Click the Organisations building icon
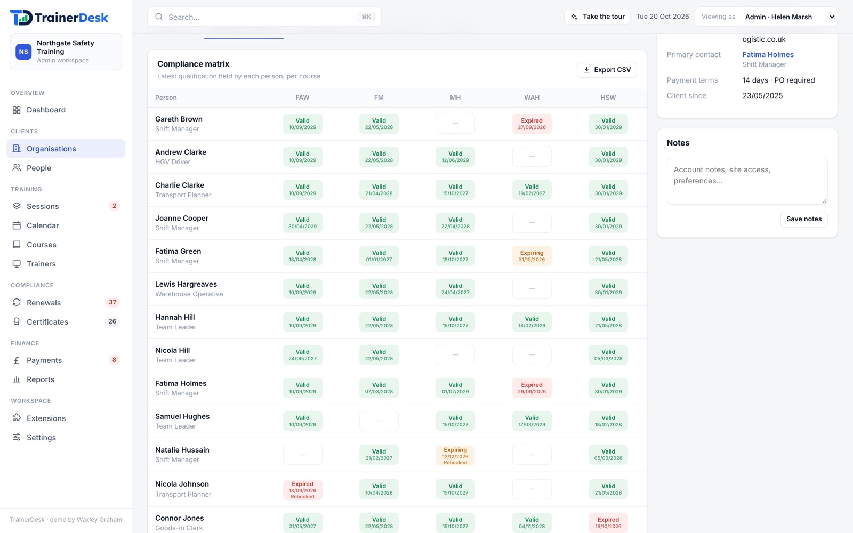 click(17, 149)
